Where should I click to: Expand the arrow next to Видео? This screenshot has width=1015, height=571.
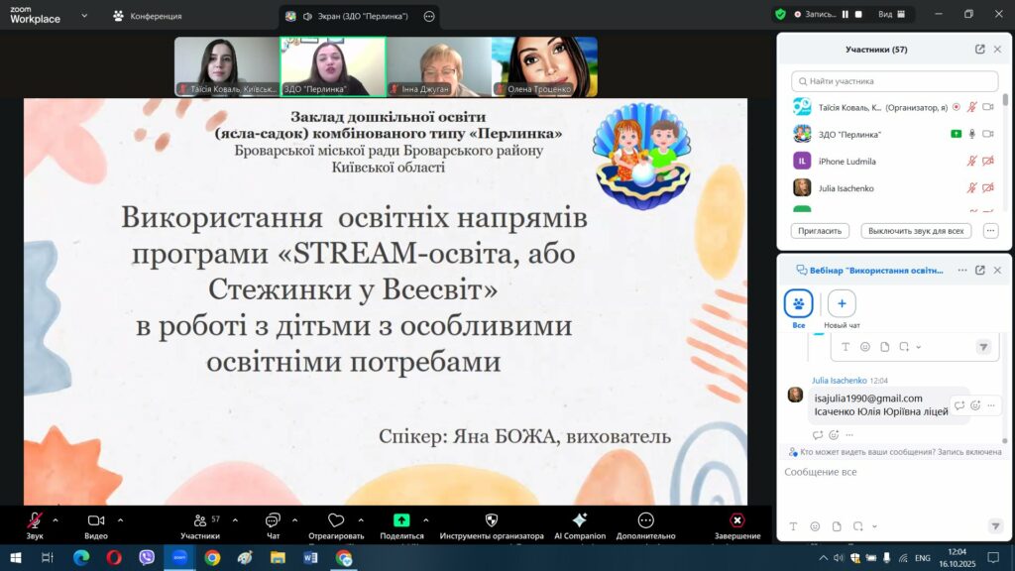click(121, 519)
